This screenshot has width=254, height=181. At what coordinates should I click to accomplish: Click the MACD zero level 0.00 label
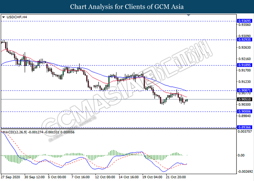(x=241, y=155)
